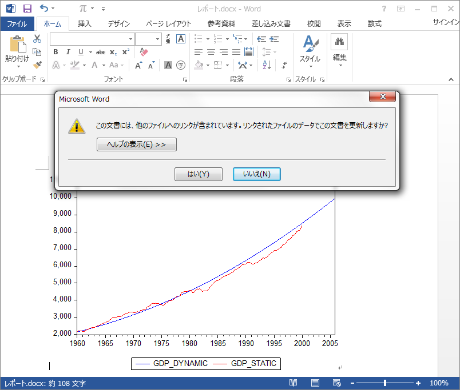Viewport: 460px width, 390px height.
Task: Click the ヘルプの表示(E) >> button
Action: click(x=137, y=144)
